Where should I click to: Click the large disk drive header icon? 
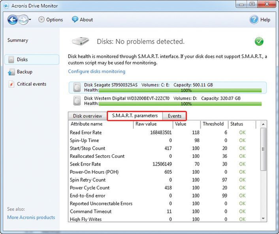(80, 41)
